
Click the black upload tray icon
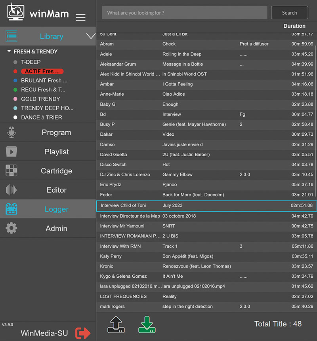tap(116, 325)
